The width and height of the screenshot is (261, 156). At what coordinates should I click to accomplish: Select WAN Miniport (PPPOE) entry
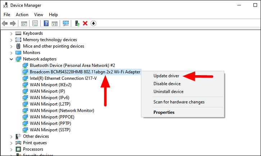coord(52,117)
